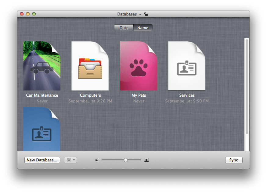Click the large thumbnail size icon
The width and height of the screenshot is (267, 193).
click(146, 160)
